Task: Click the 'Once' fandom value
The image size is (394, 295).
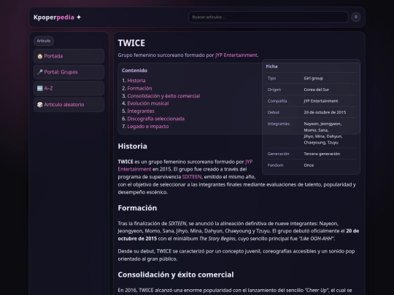Action: tap(309, 165)
